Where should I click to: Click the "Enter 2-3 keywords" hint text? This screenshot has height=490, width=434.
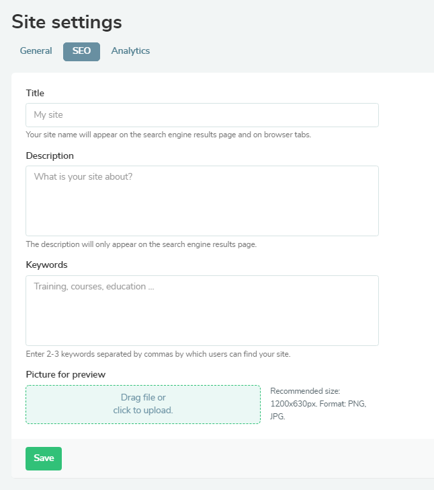158,354
